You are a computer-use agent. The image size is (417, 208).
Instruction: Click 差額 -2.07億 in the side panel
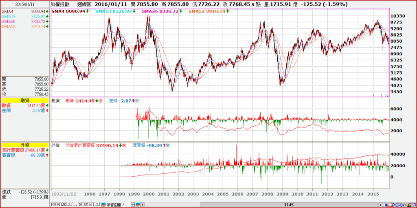pos(24,110)
